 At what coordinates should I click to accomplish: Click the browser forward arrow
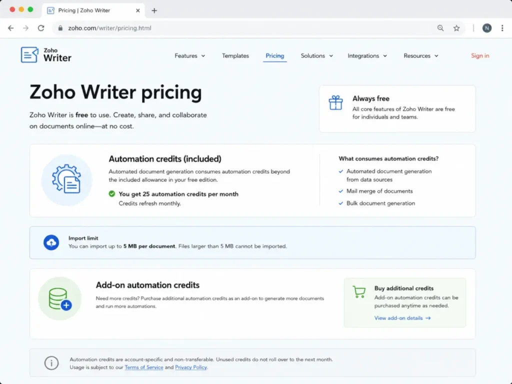click(x=26, y=28)
